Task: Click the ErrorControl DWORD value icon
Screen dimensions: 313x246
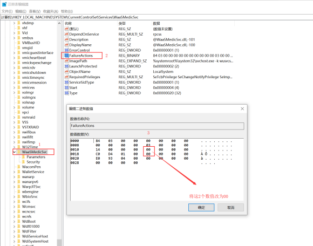Action: coord(67,50)
